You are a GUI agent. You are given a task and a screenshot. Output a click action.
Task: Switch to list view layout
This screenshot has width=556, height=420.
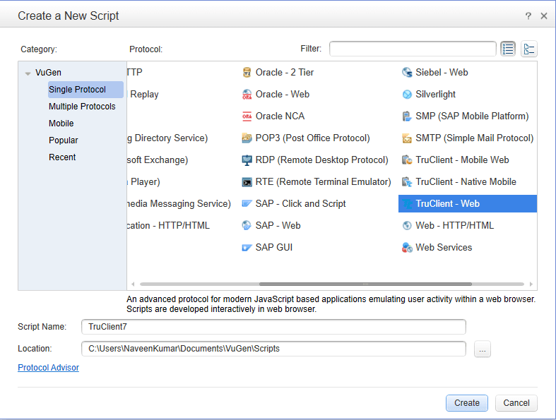(508, 49)
